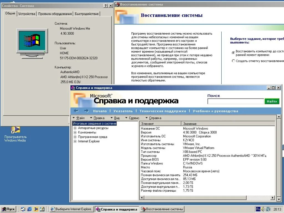Click the question mark help button in Свойства: Система
Viewport: 284px width, 213px height.
pos(106,6)
